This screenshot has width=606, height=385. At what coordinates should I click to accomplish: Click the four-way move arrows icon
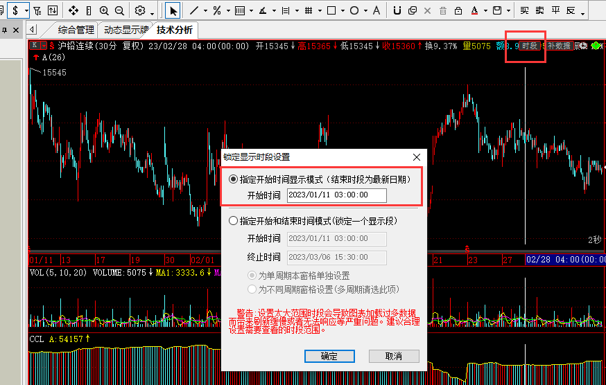(73, 11)
